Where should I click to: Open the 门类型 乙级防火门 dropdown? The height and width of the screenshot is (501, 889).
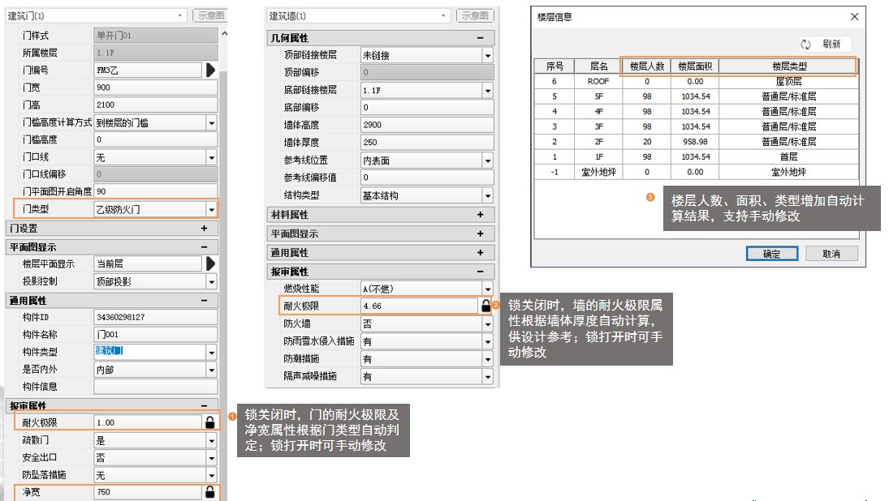coord(211,210)
